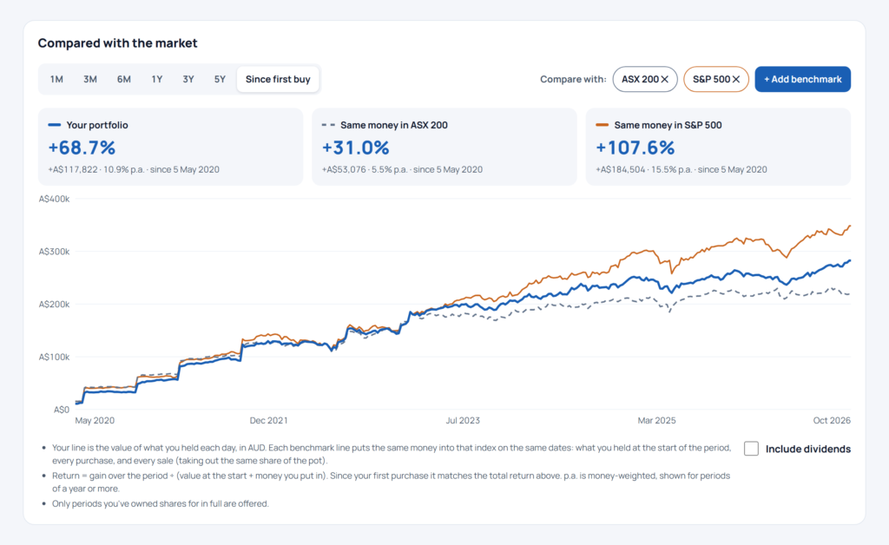Remove the ASX 200 benchmark with its X
Image resolution: width=889 pixels, height=545 pixels.
[664, 79]
